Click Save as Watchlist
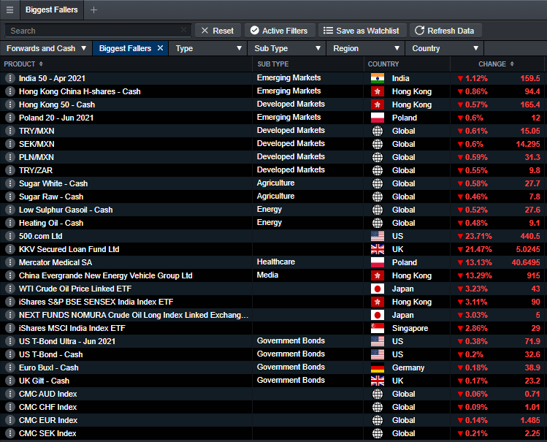Image resolution: width=547 pixels, height=442 pixels. click(362, 31)
